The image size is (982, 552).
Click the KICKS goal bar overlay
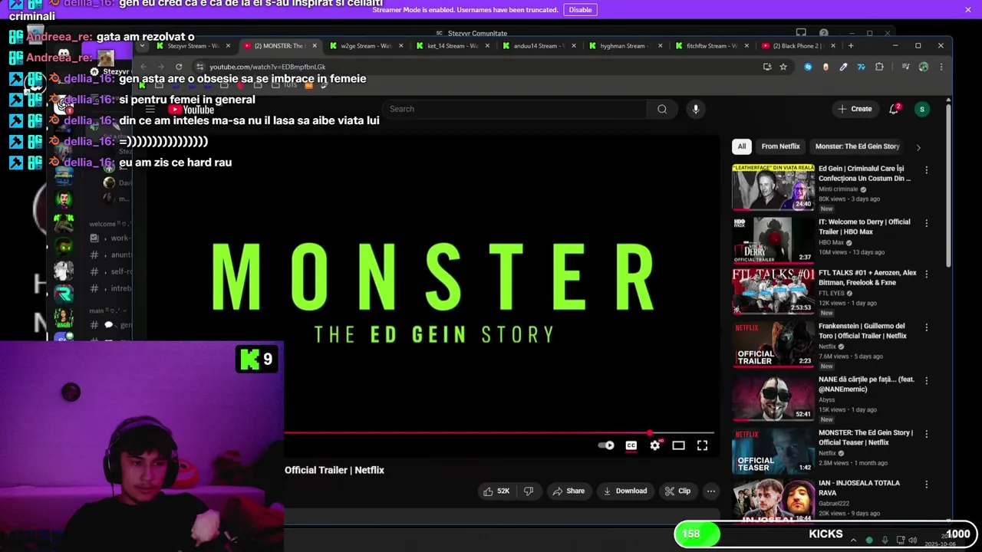coord(825,534)
